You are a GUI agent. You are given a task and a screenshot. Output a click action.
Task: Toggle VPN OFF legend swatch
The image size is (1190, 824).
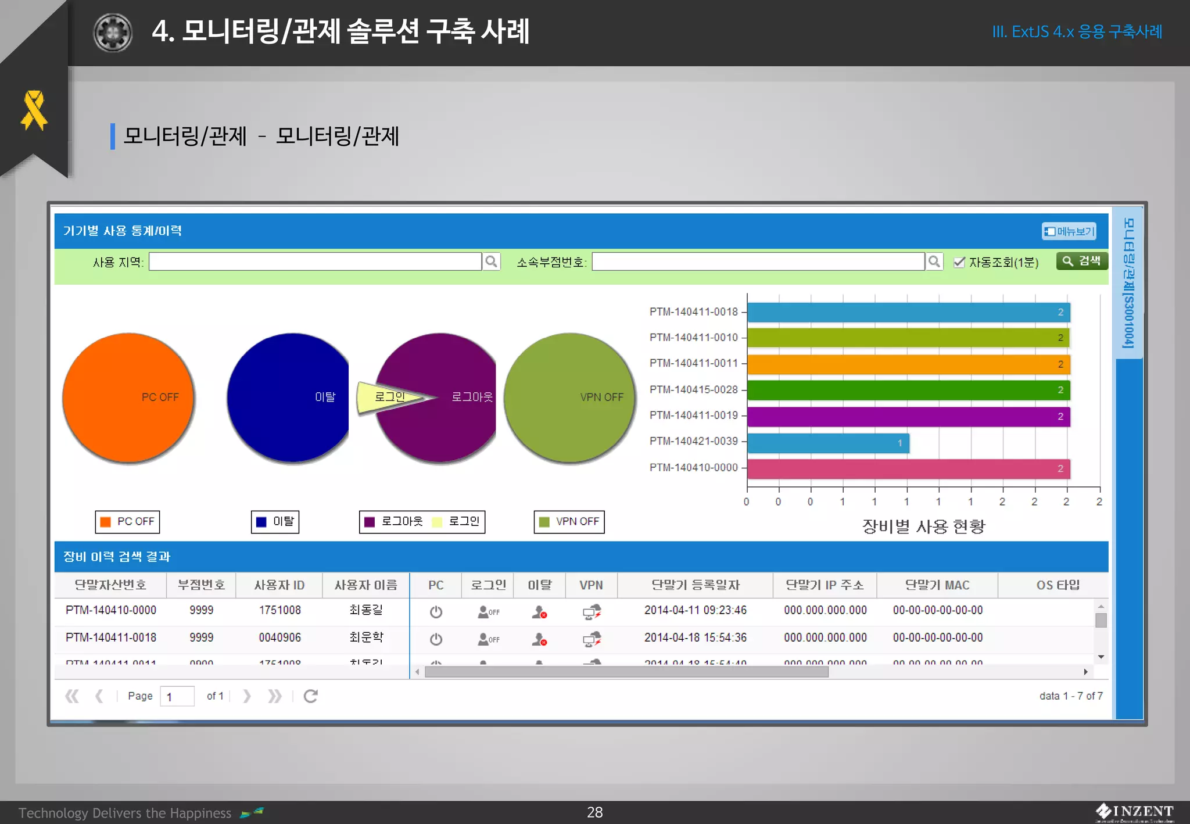(544, 522)
